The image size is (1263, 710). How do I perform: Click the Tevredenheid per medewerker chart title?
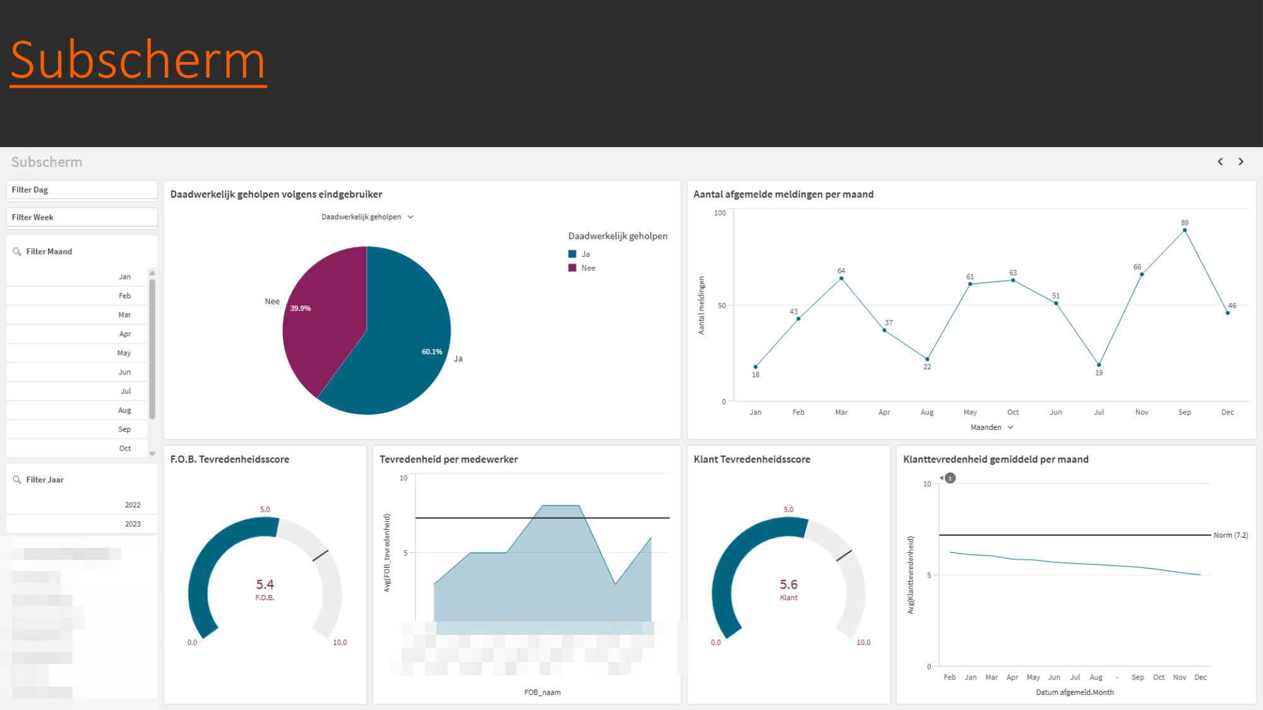click(448, 459)
